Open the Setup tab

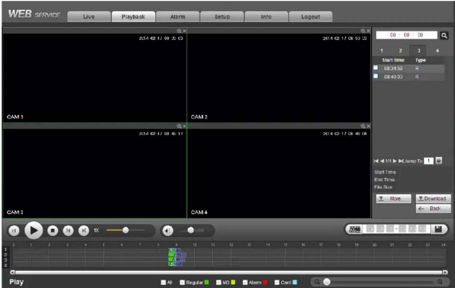222,16
